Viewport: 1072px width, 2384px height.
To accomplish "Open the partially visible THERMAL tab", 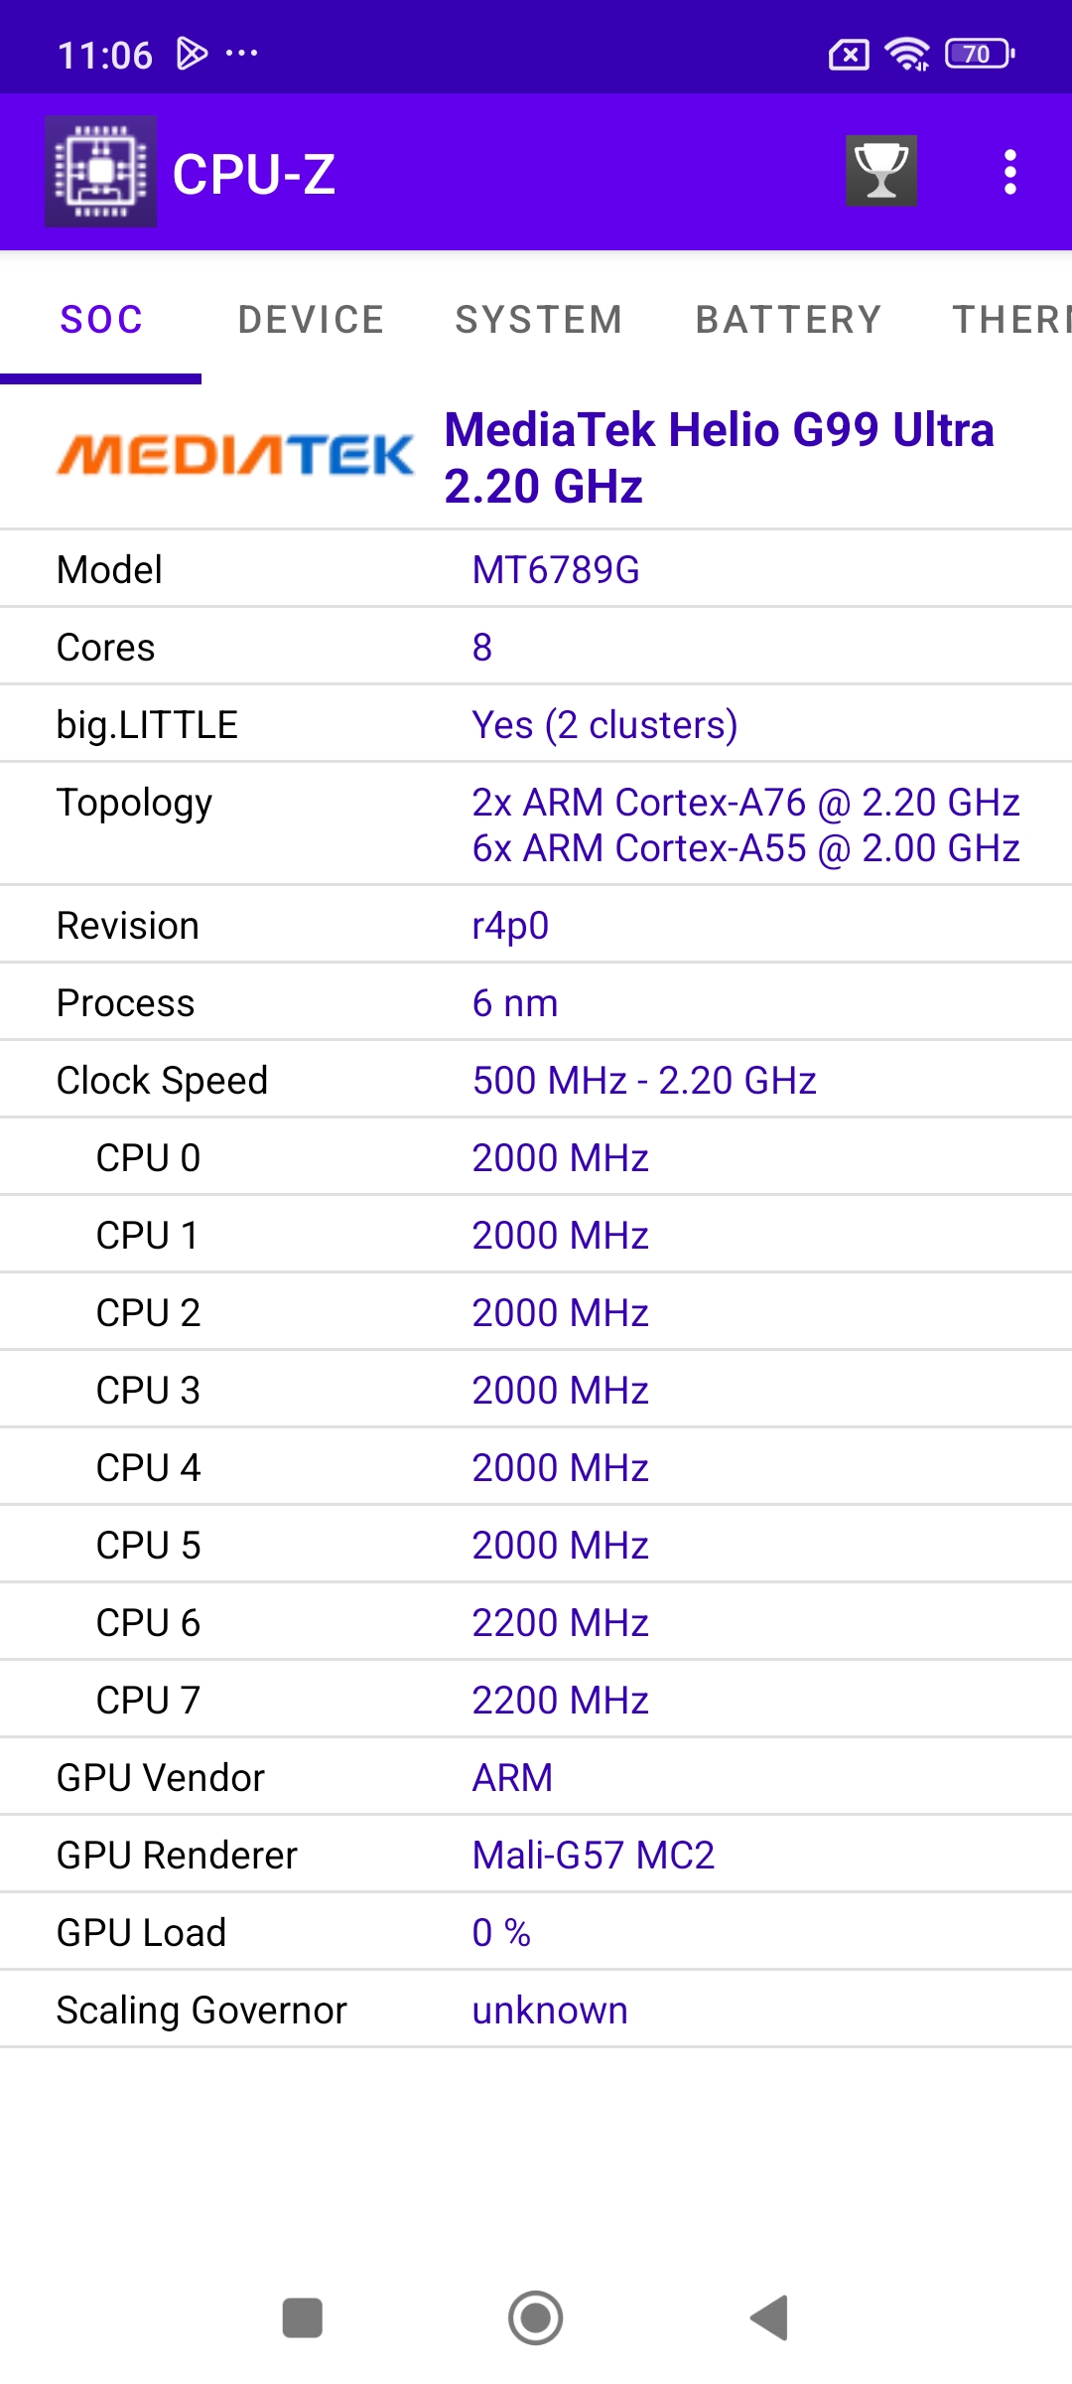I will click(x=1010, y=320).
